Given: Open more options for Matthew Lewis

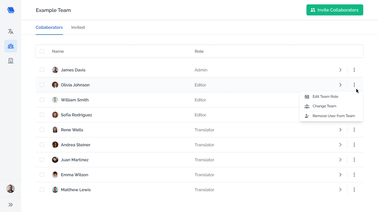Looking at the screenshot, I should (x=354, y=190).
